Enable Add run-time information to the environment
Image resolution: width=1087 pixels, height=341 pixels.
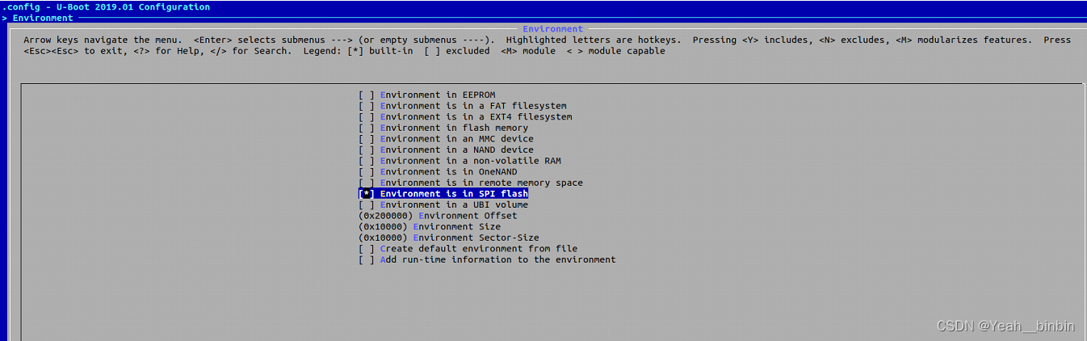487,259
